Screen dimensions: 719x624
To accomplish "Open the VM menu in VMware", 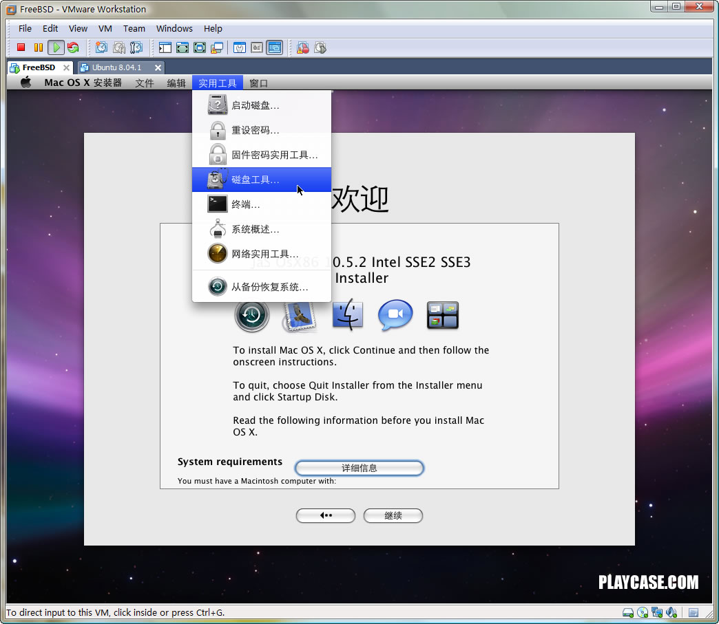I will pos(105,28).
